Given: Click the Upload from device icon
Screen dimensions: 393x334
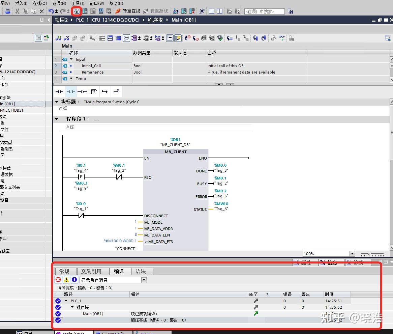Looking at the screenshot, I should [93, 11].
